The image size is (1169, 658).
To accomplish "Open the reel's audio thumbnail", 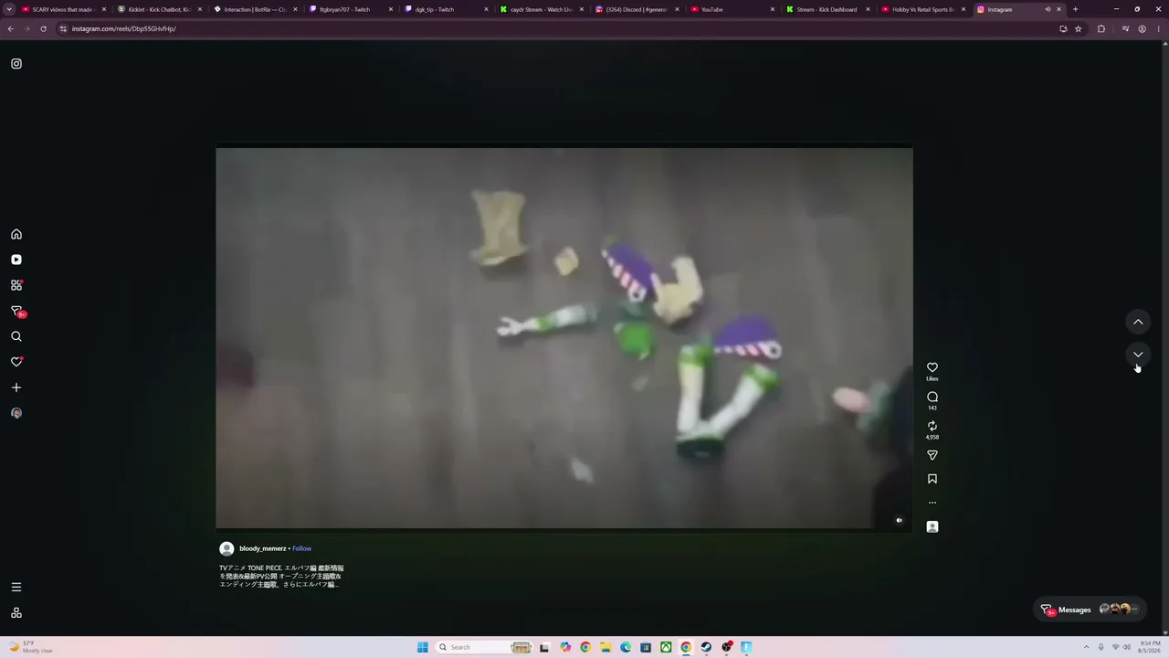I will [x=932, y=526].
